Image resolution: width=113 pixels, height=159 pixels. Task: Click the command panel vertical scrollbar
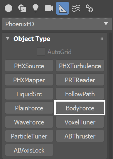click(x=110, y=96)
